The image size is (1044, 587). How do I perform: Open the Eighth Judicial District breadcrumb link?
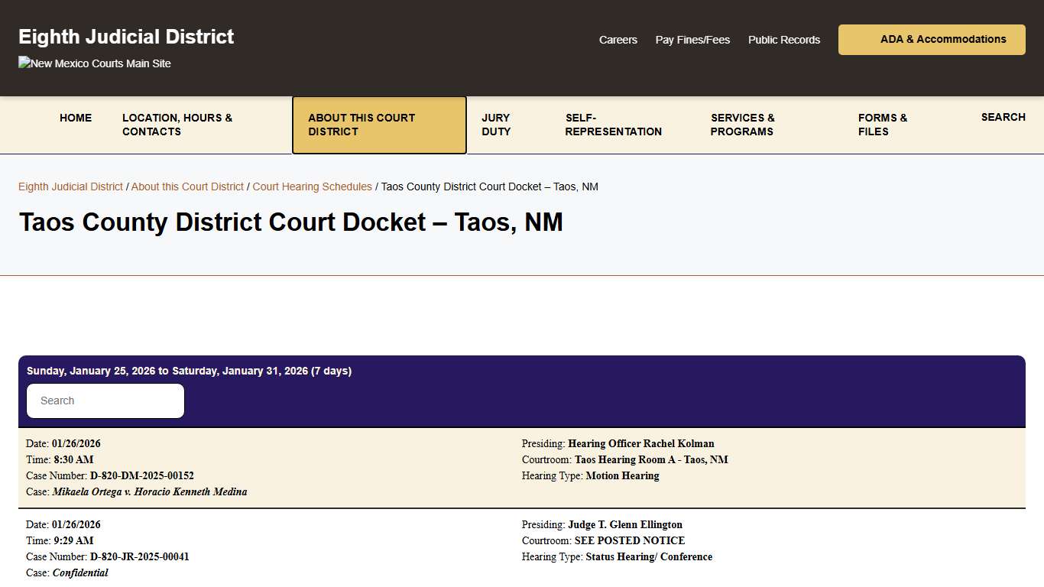point(70,186)
